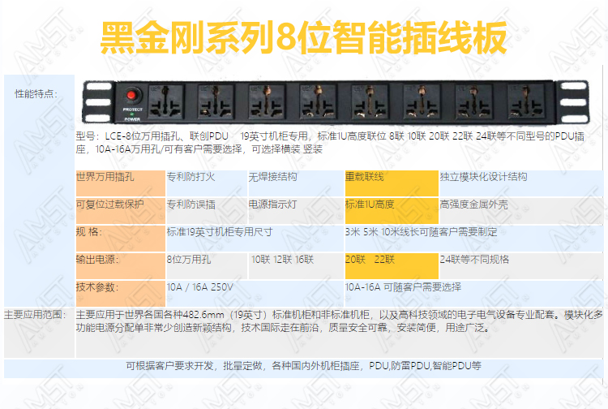Click the 10A / 16A 250V cell
Screen dimensions: 608x409
point(255,294)
